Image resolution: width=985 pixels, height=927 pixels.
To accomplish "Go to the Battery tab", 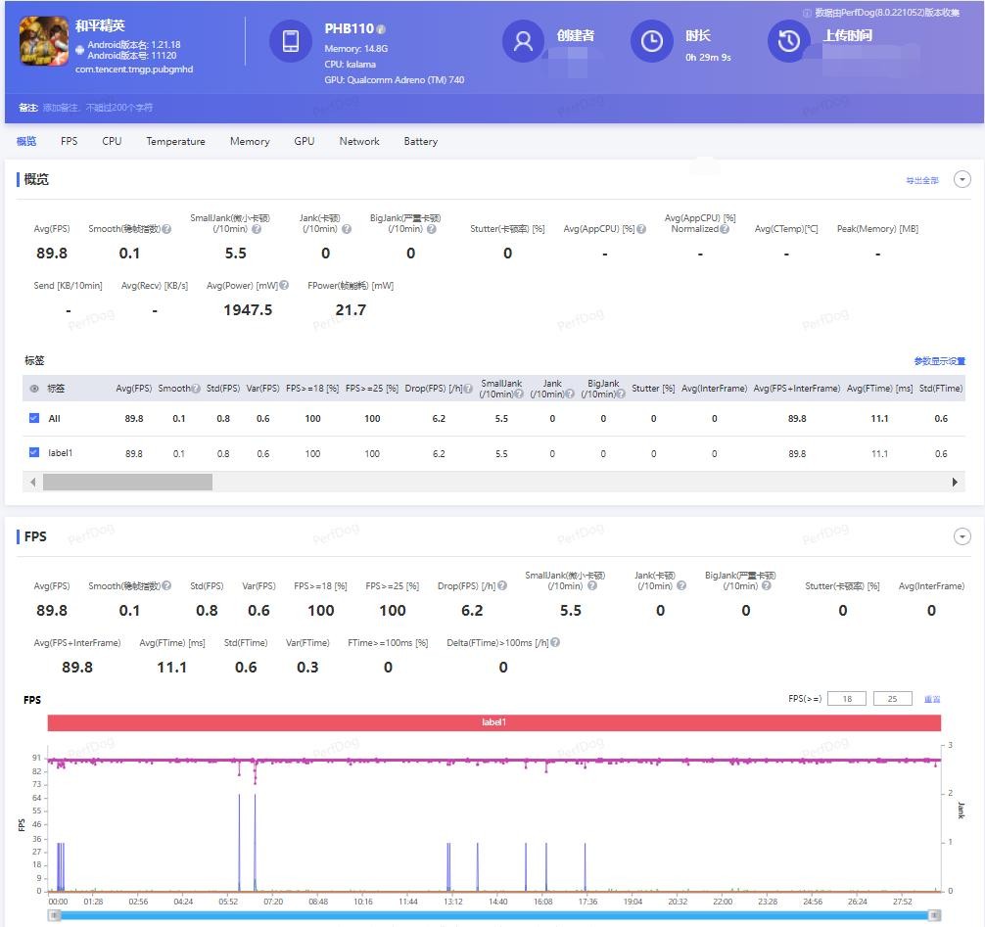I will click(421, 141).
